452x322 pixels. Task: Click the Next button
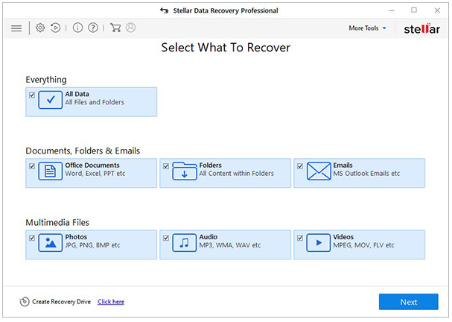[409, 302]
